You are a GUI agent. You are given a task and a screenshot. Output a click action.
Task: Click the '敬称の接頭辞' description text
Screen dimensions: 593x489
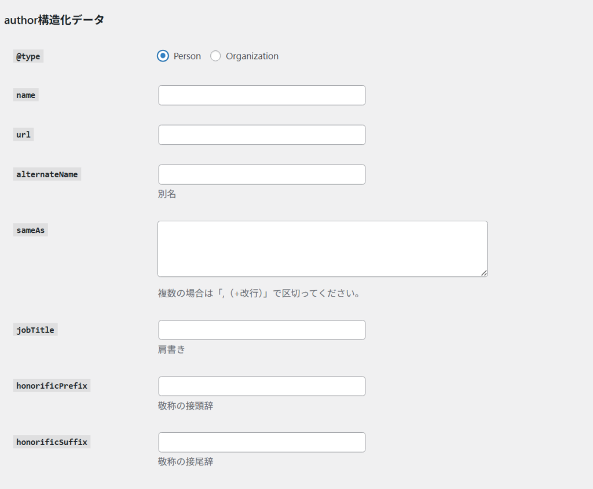click(x=185, y=406)
